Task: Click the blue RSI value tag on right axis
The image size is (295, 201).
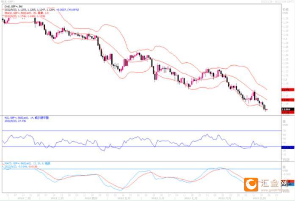Action: coord(288,148)
